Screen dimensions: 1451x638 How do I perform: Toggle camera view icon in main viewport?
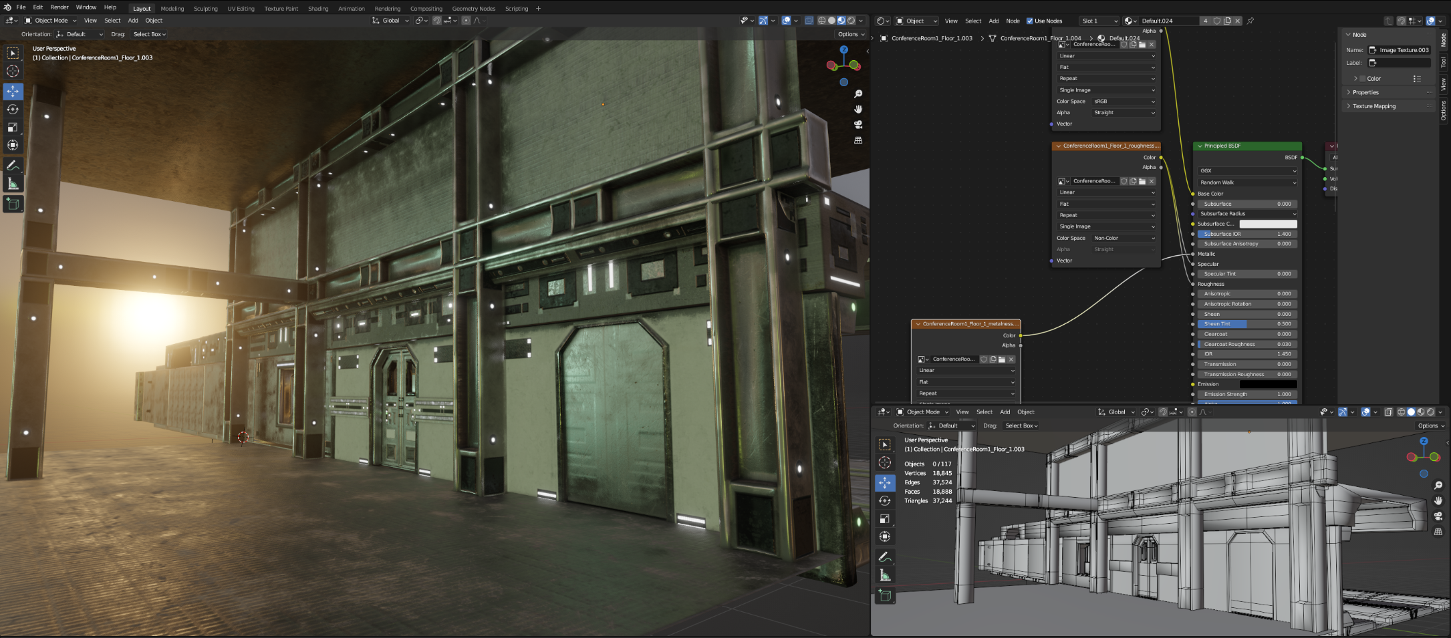pyautogui.click(x=858, y=124)
